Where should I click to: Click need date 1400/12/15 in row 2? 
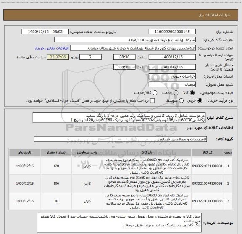(x=25, y=184)
